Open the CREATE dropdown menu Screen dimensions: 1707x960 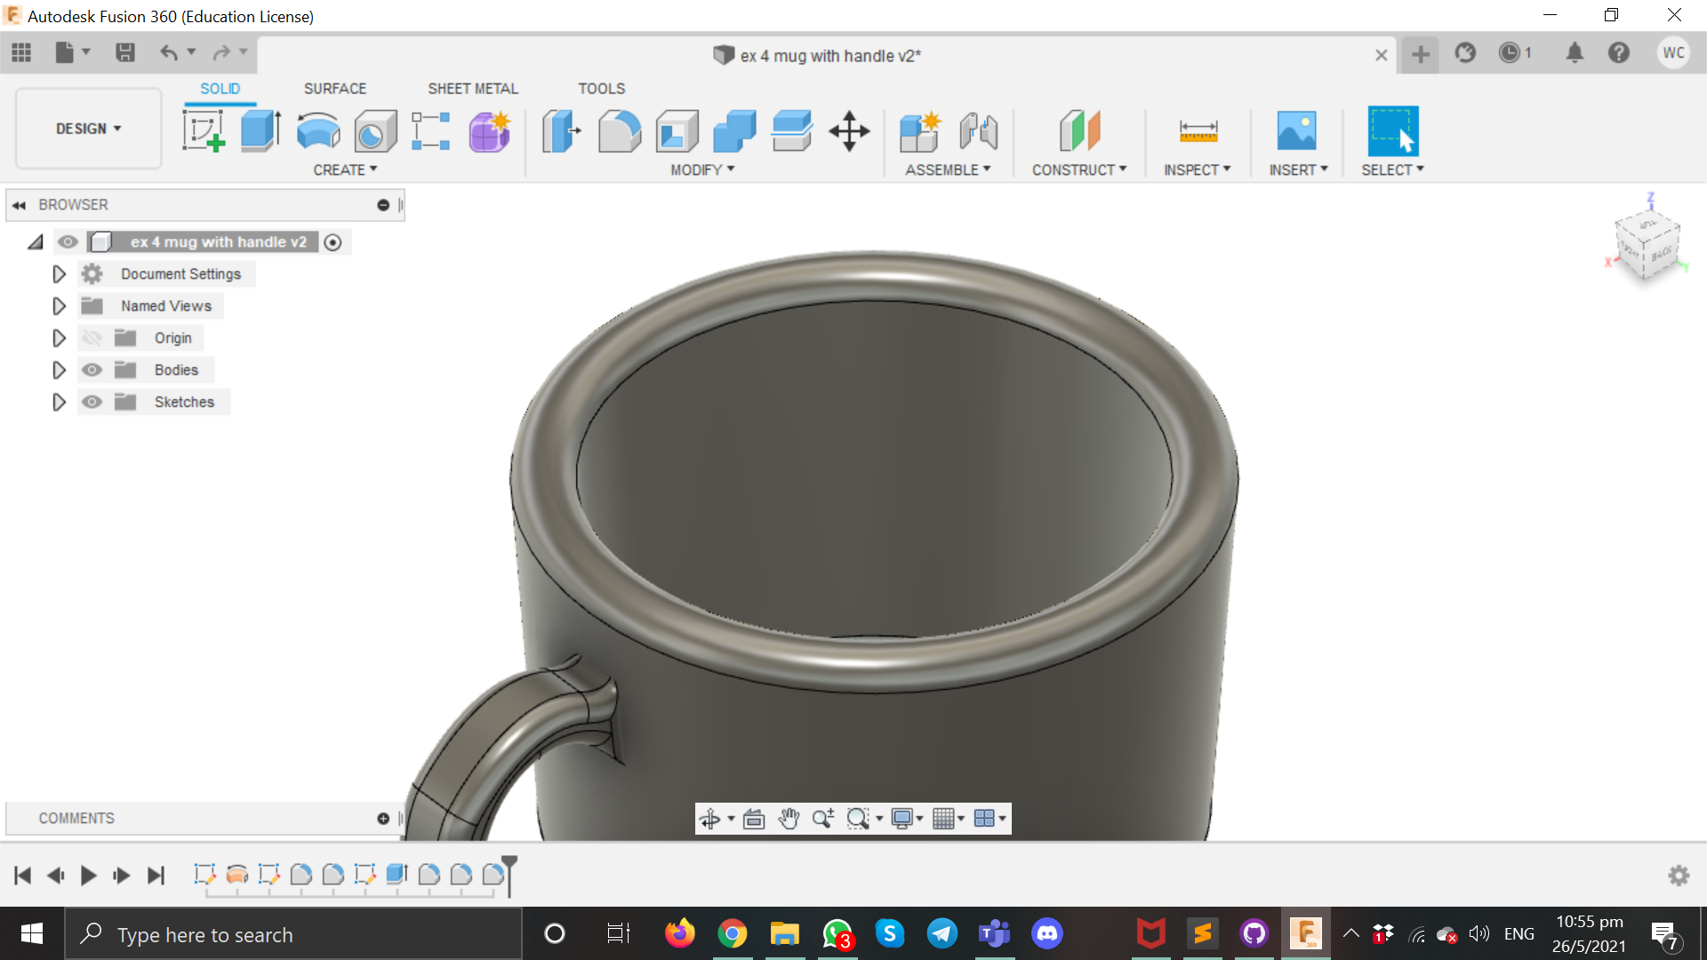[x=345, y=170]
